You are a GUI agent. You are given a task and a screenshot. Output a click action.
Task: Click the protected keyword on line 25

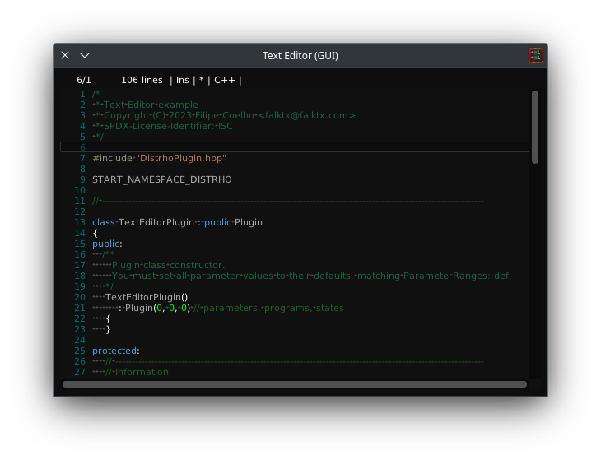[114, 351]
